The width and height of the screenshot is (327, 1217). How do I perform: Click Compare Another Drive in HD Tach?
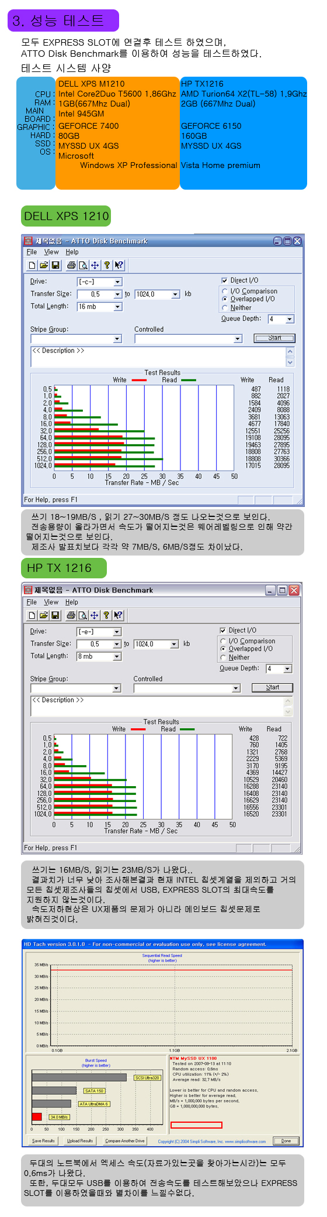pyautogui.click(x=124, y=1140)
